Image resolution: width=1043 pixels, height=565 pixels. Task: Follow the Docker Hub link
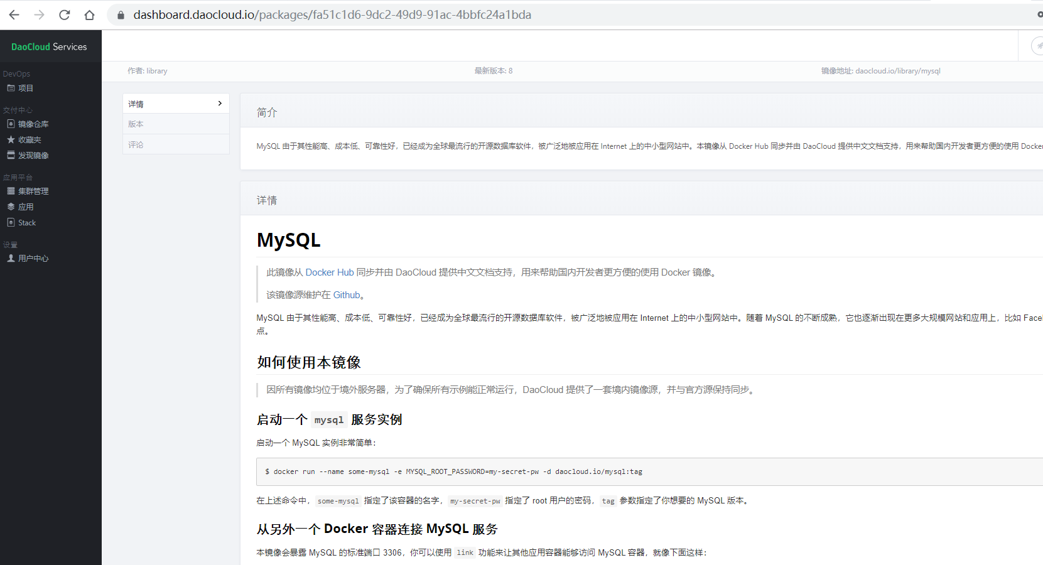(x=330, y=272)
